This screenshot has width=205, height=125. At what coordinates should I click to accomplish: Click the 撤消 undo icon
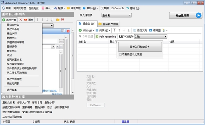point(128,8)
